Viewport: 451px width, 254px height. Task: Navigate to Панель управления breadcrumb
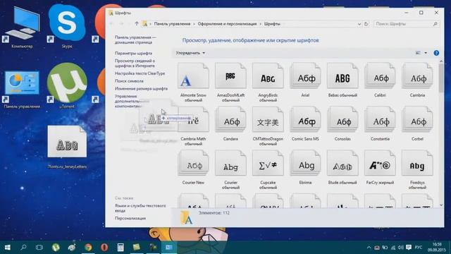coord(172,24)
